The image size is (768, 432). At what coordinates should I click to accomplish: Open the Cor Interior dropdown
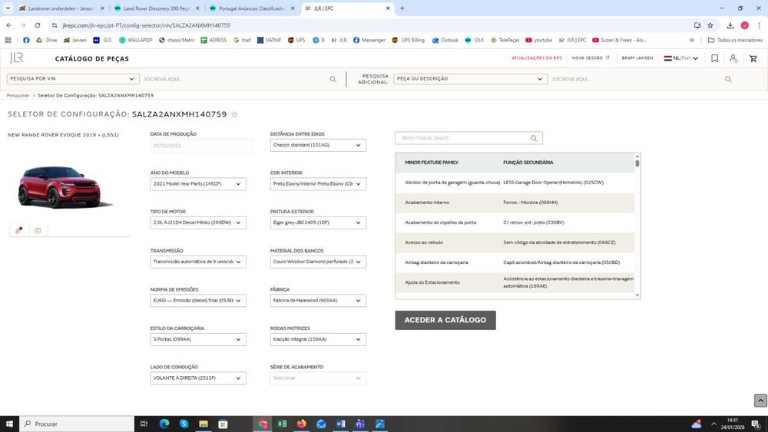(x=318, y=184)
